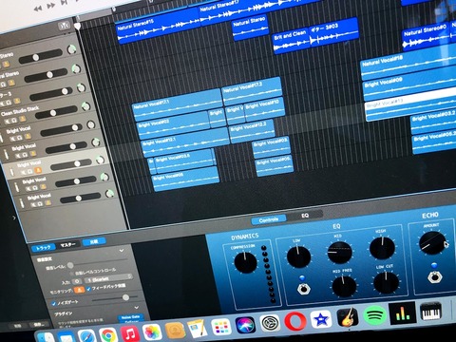Viewport: 456px width, 342px height.
Task: Switch to the マスター tab
Action: coord(67,244)
